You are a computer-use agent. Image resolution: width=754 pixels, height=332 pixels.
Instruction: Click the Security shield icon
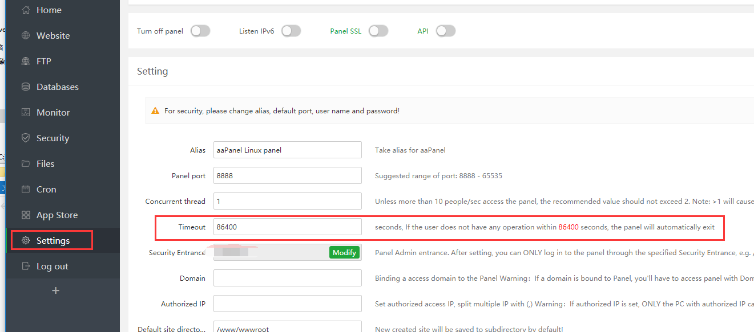coord(26,138)
